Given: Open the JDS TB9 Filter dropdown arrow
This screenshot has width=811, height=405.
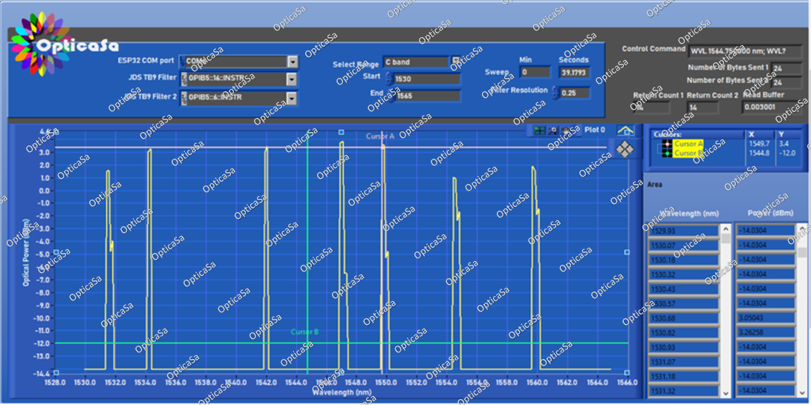Looking at the screenshot, I should [x=292, y=79].
